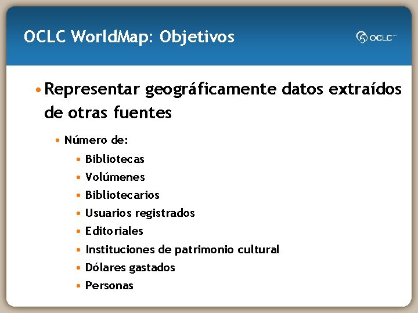418x313 pixels.
Task: Click 'Usuarios registrados' in the list
Action: (x=140, y=213)
